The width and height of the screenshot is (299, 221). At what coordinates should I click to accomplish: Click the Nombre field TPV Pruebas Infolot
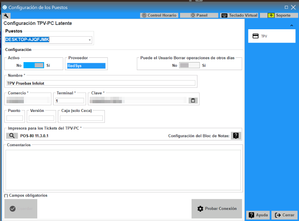click(x=101, y=83)
